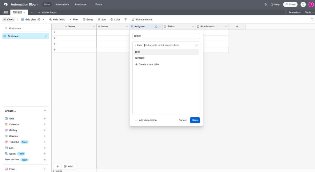Toggle the select-all checkbox in Name header
This screenshot has height=172, width=315.
[x=55, y=27]
